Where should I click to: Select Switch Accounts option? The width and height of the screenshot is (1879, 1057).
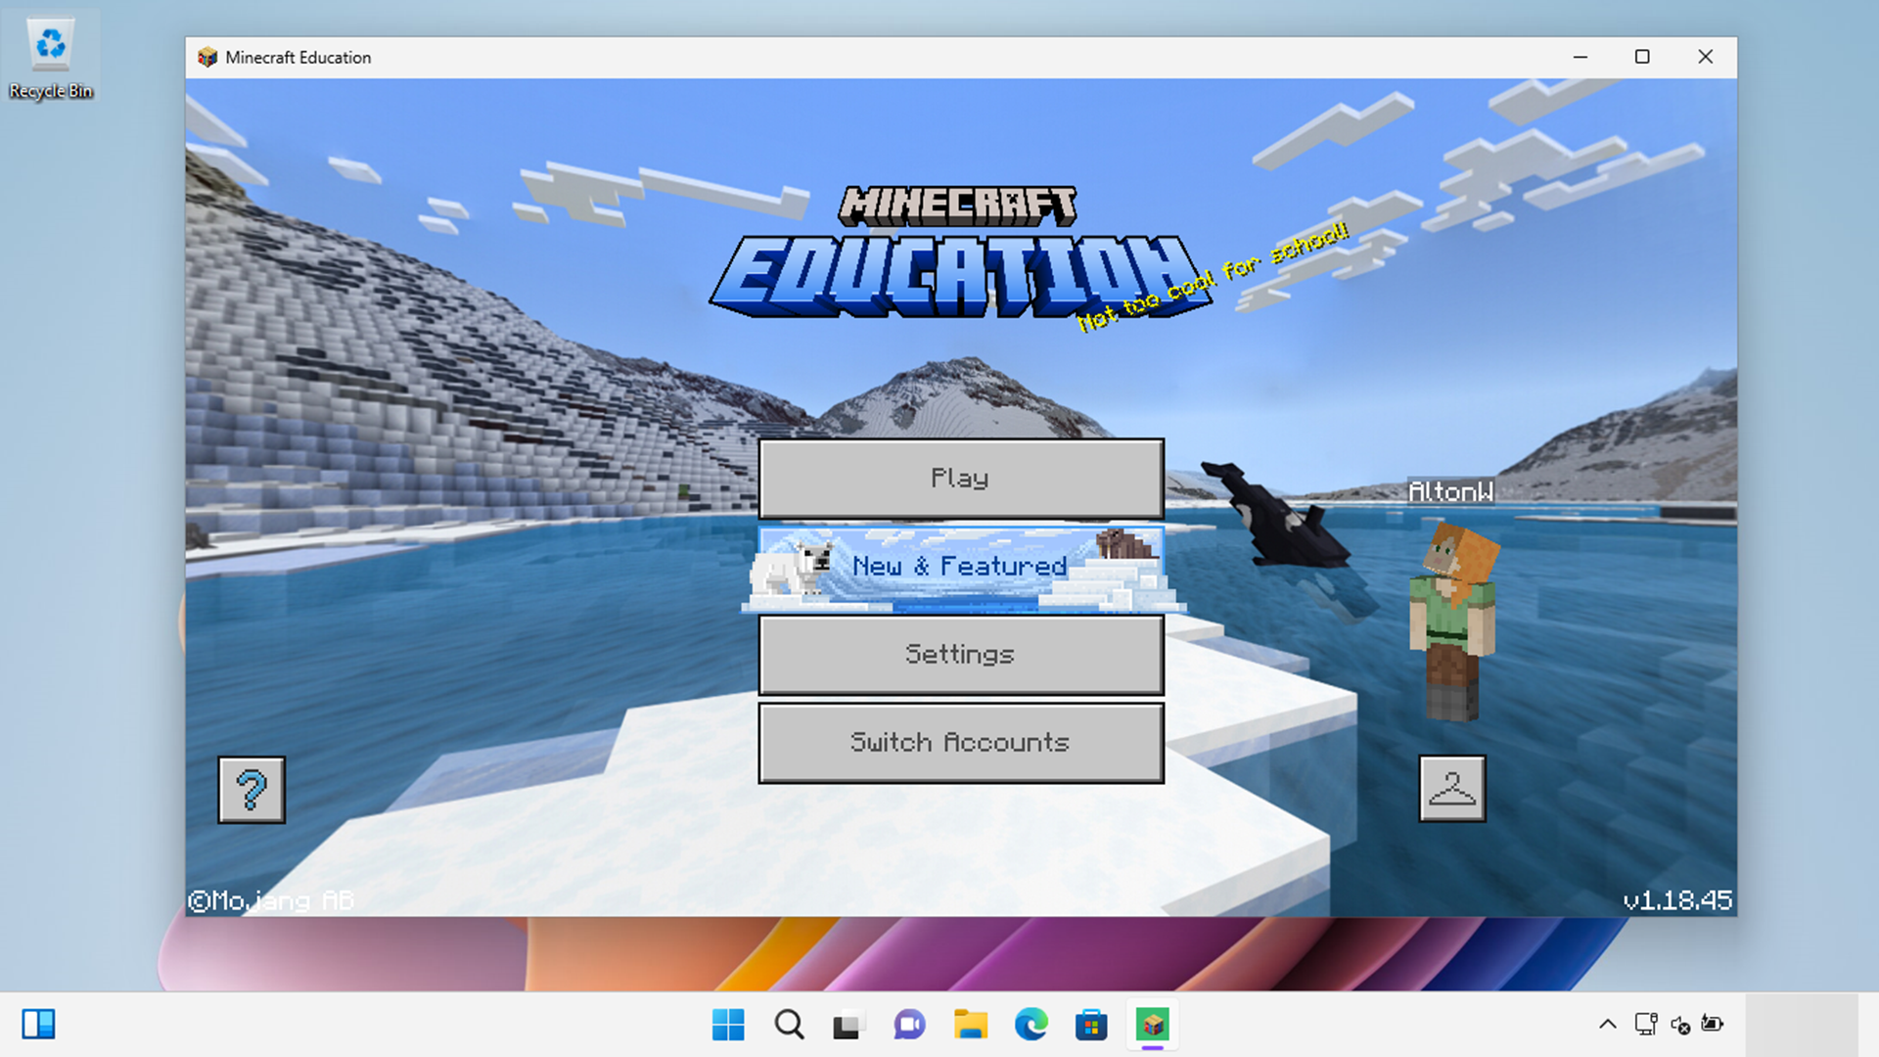tap(960, 742)
